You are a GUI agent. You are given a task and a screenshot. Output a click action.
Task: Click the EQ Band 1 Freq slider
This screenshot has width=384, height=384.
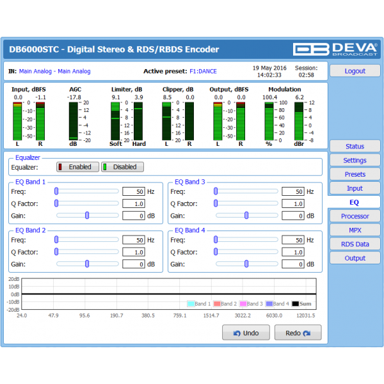point(86,191)
